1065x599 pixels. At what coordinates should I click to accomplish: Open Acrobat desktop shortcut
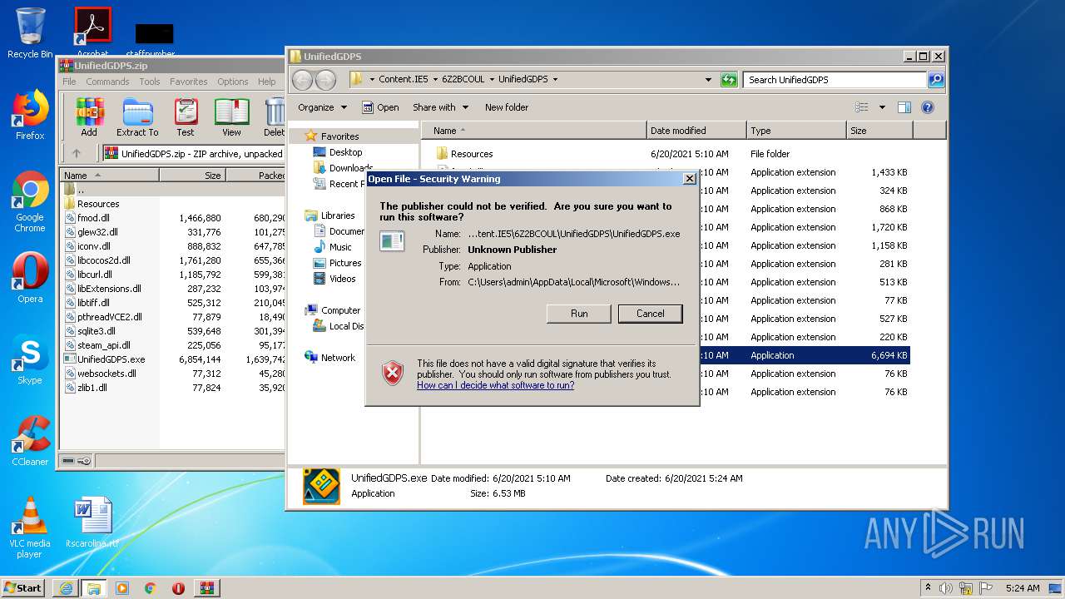(x=92, y=32)
